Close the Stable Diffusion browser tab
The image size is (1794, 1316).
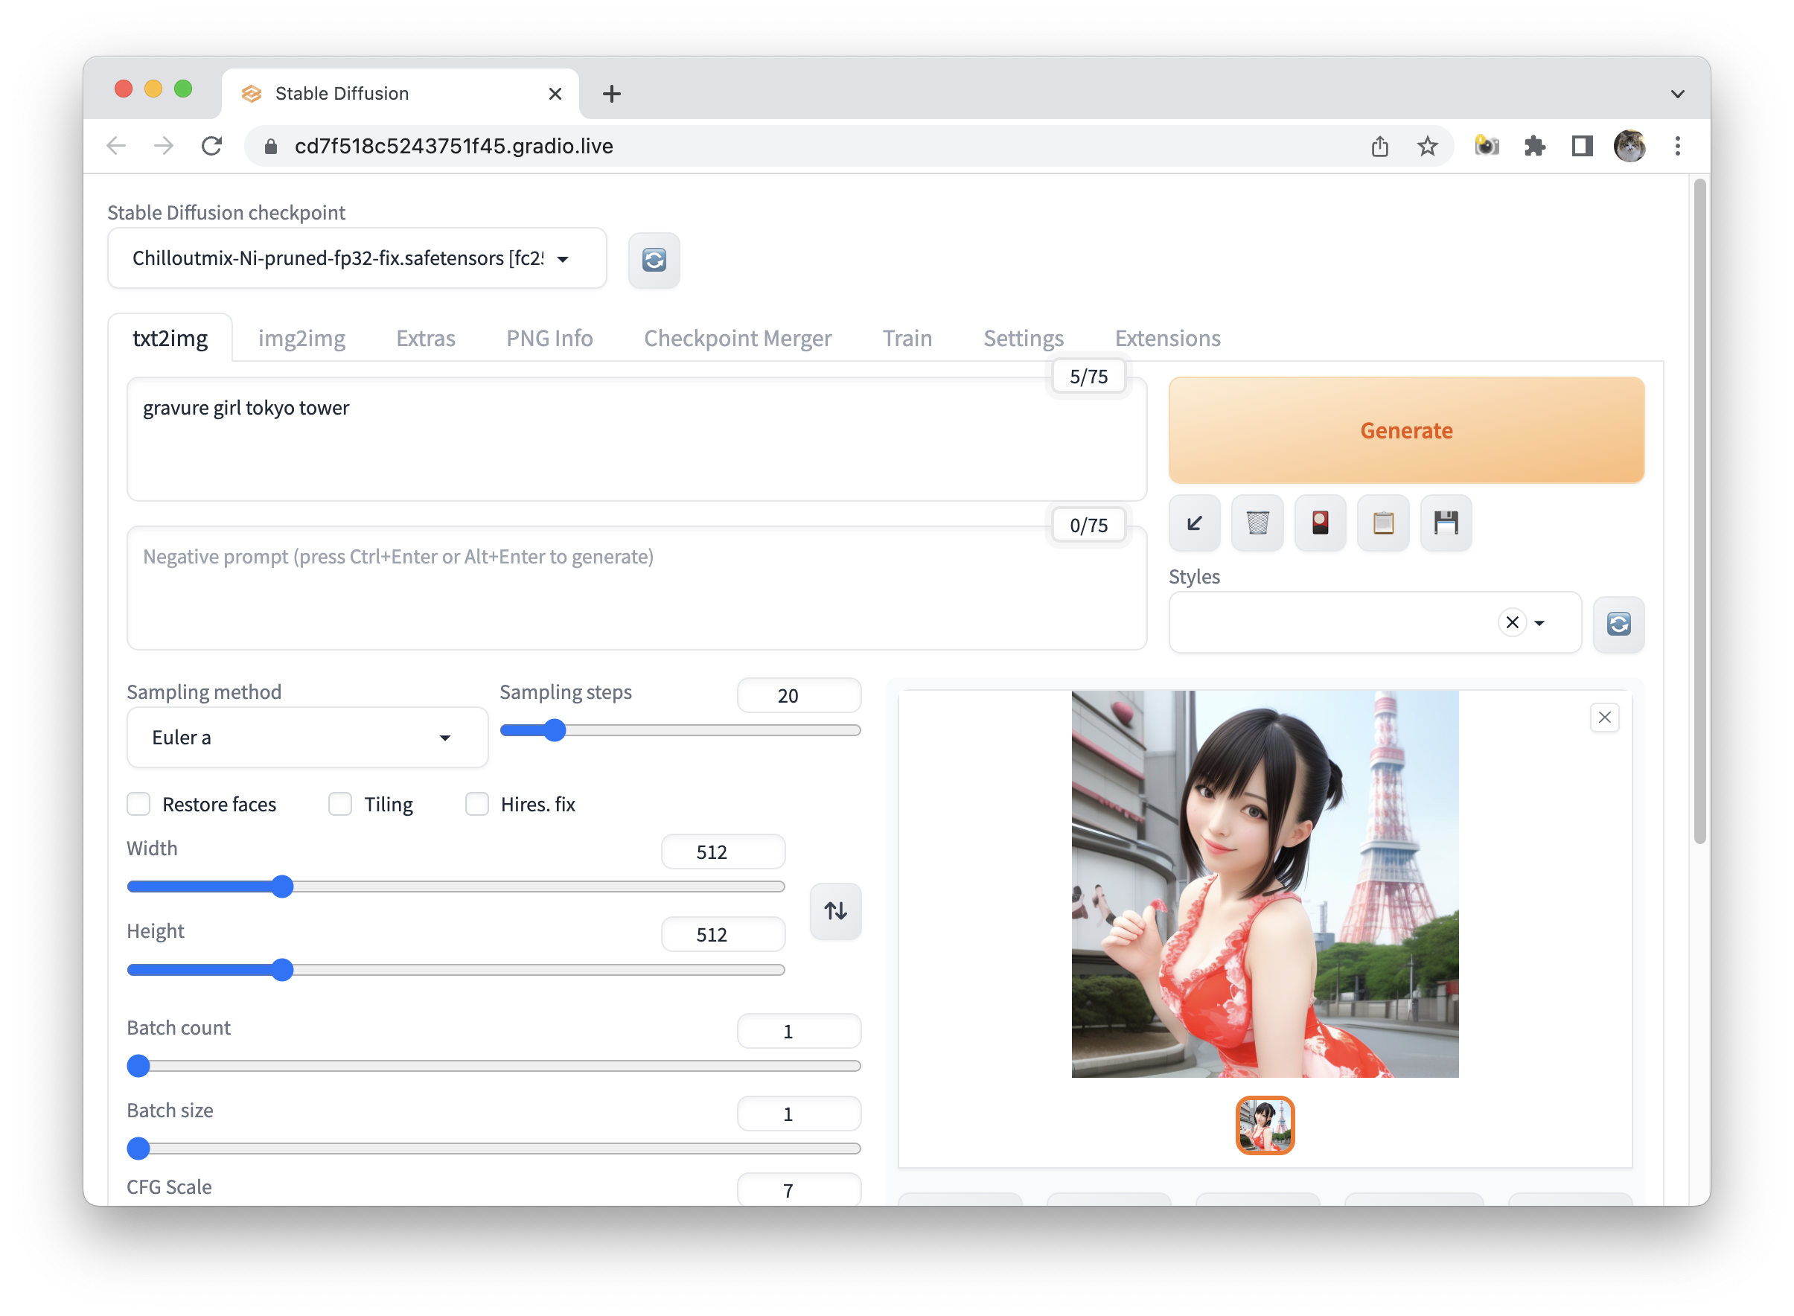coord(555,93)
